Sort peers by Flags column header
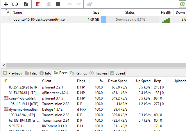The width and height of the screenshot is (186, 131). coord(83,81)
